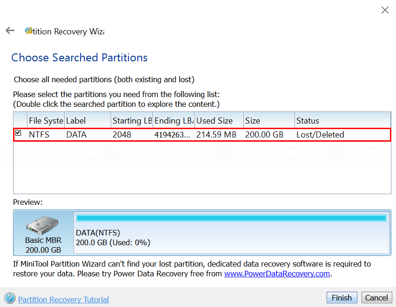The width and height of the screenshot is (396, 307).
Task: Click the hard disk Basic MBR icon
Action: 42,225
